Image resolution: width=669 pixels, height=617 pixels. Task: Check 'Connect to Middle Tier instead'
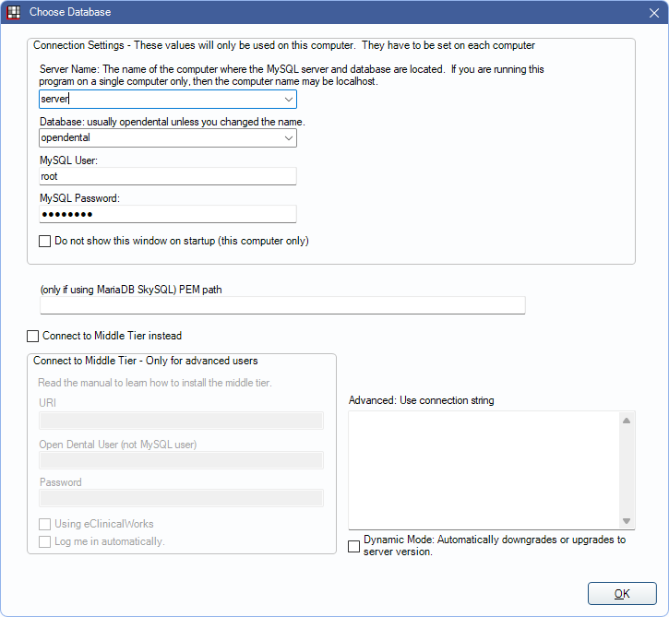coord(33,336)
